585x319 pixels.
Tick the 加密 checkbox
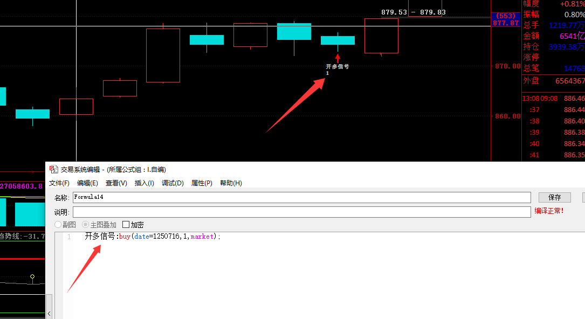[126, 225]
